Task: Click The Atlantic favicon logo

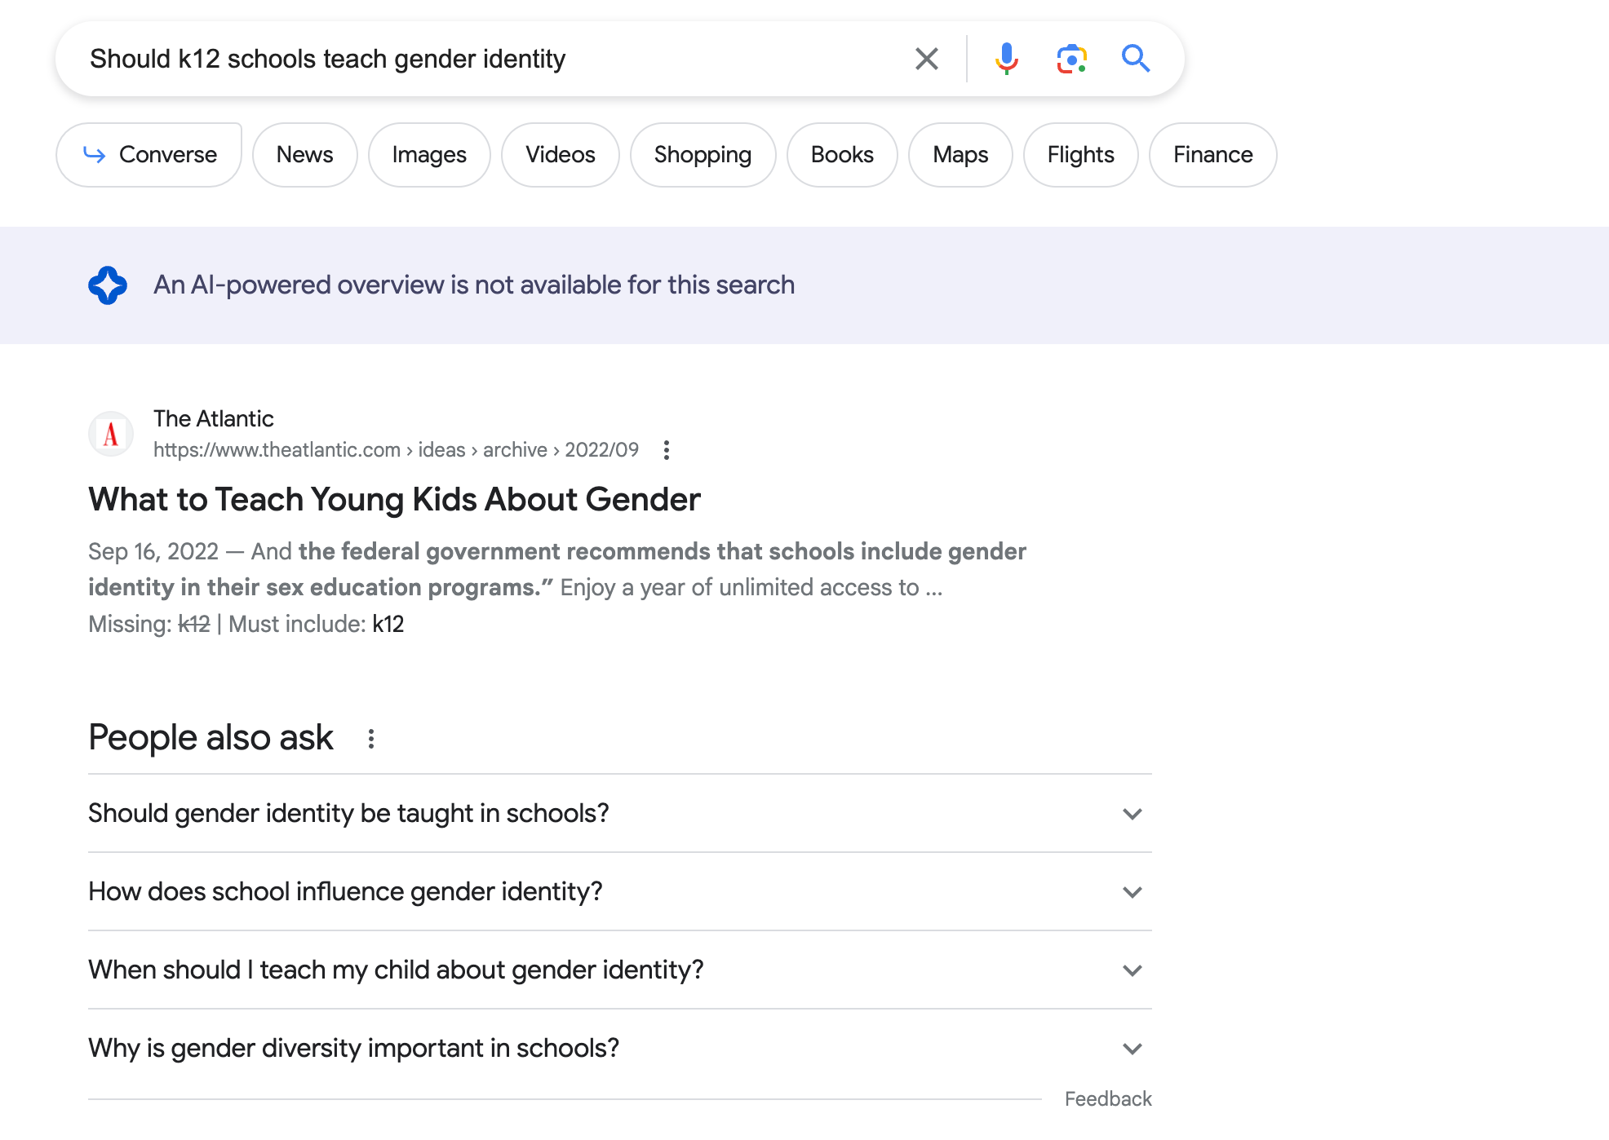Action: tap(111, 434)
